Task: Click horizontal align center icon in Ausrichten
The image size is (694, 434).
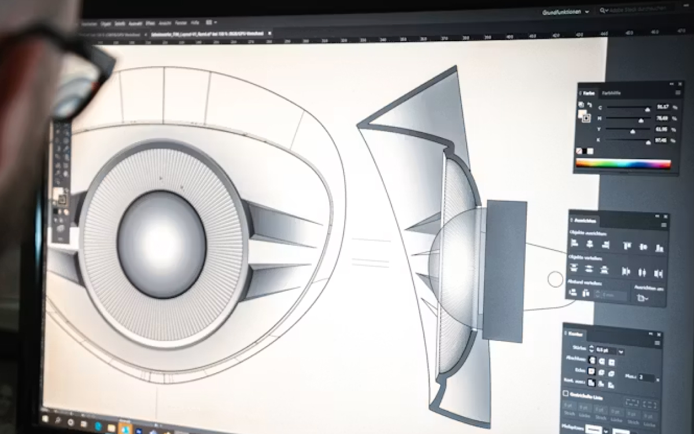Action: click(589, 245)
